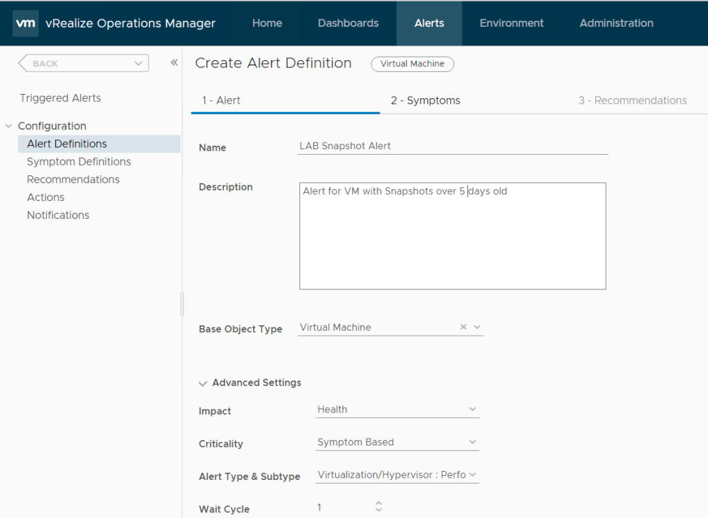This screenshot has height=518, width=708.
Task: Click the VMware logo icon
Action: (26, 23)
